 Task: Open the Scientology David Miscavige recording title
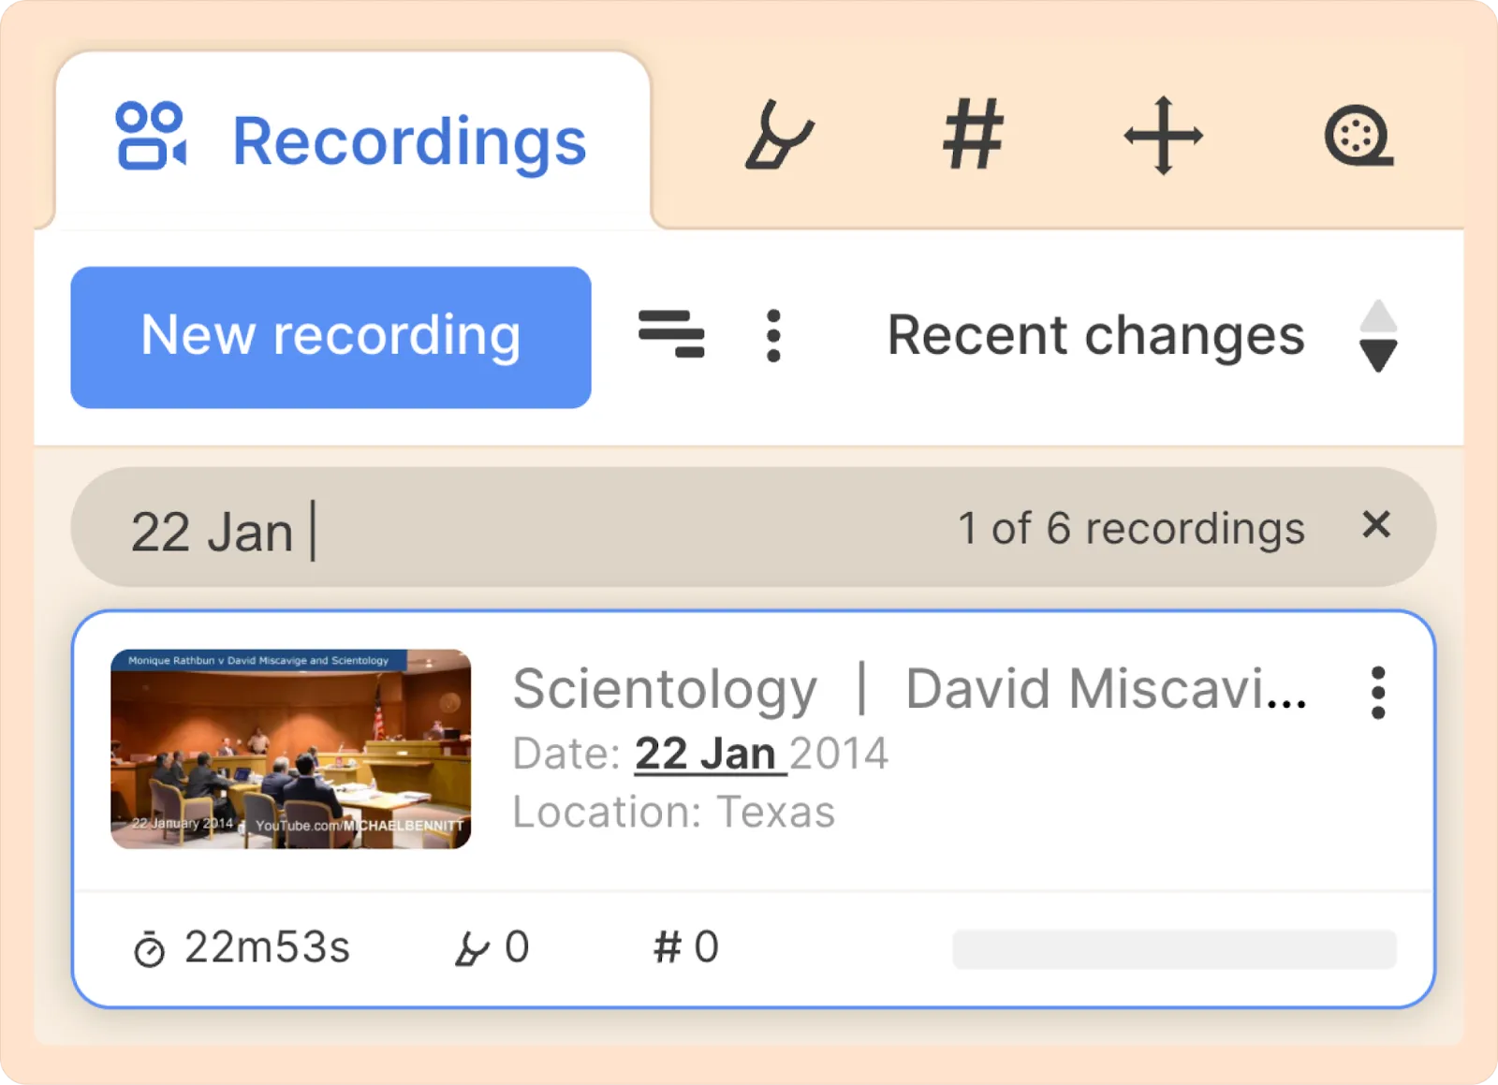coord(910,690)
